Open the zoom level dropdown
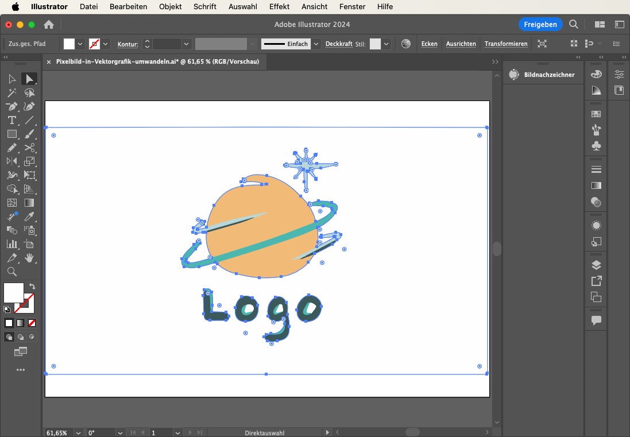This screenshot has height=437, width=630. [x=78, y=432]
